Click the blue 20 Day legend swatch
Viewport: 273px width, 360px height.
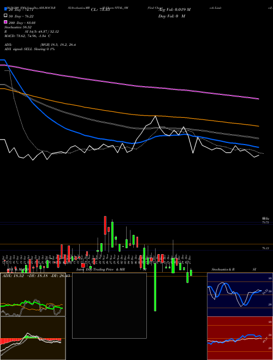[5, 9]
